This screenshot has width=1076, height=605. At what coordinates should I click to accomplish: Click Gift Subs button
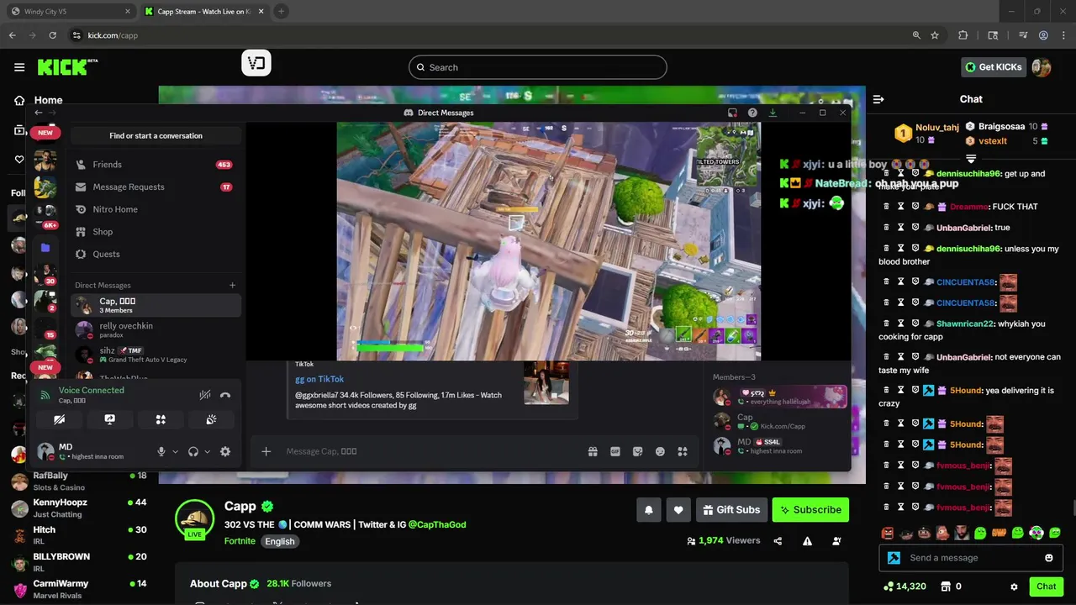pyautogui.click(x=731, y=509)
